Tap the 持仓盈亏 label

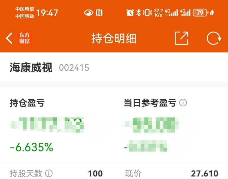pyautogui.click(x=27, y=103)
